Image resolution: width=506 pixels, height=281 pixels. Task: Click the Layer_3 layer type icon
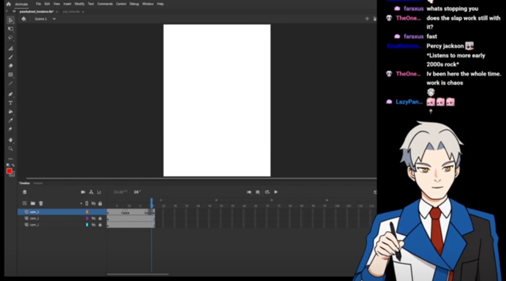[26, 212]
